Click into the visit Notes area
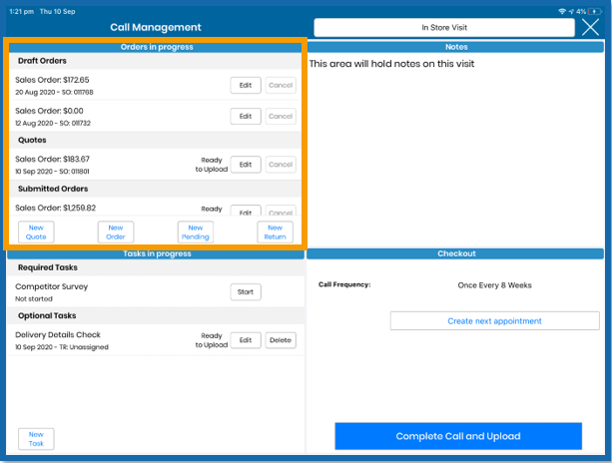The image size is (612, 463). [x=455, y=150]
